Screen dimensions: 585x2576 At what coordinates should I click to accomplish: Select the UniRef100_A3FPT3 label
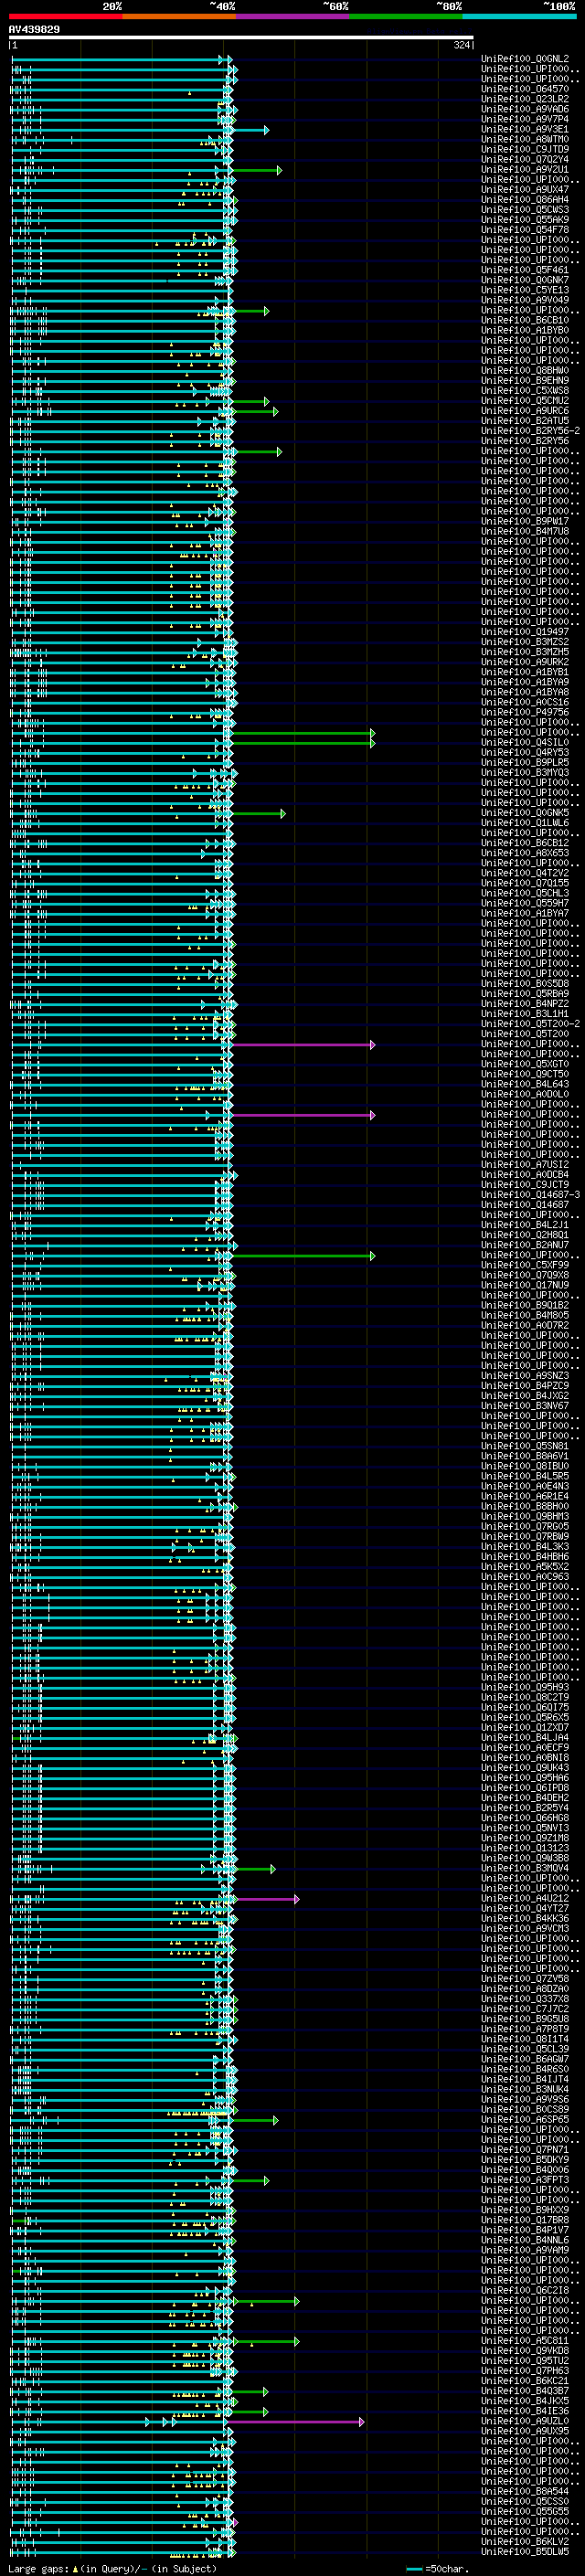point(524,2179)
